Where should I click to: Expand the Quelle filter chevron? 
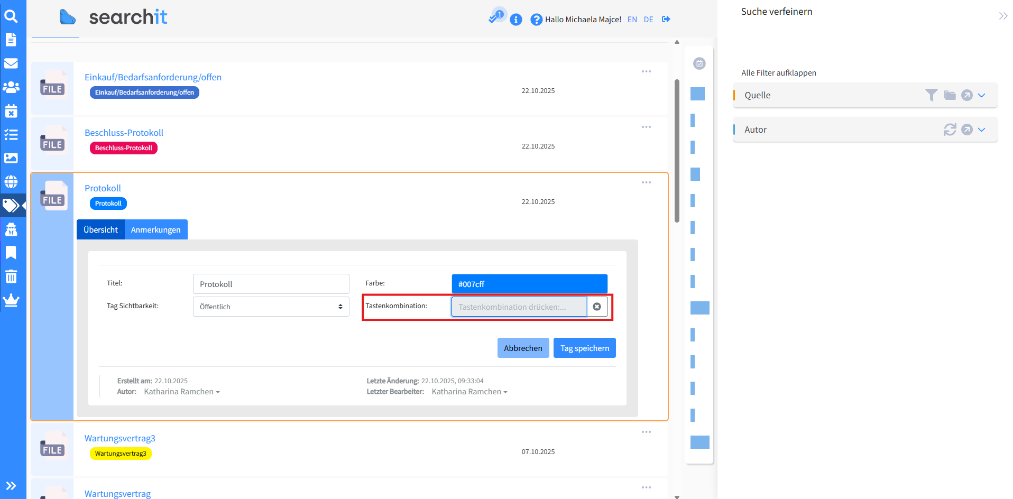982,95
